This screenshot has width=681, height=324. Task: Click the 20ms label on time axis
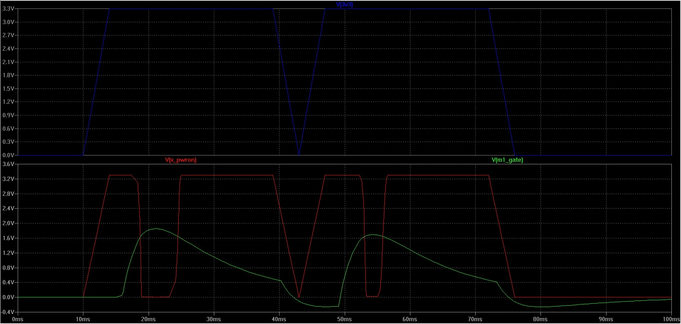tap(148, 319)
